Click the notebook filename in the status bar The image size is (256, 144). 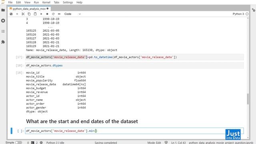coord(221,142)
